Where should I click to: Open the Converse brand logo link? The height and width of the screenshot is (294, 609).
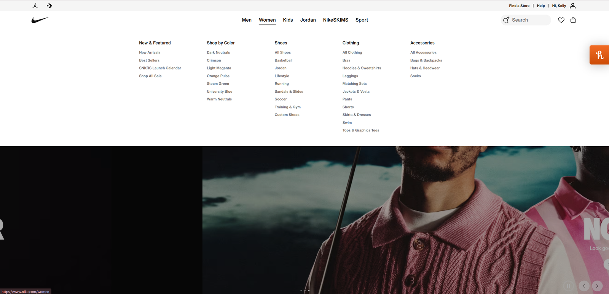coord(49,6)
